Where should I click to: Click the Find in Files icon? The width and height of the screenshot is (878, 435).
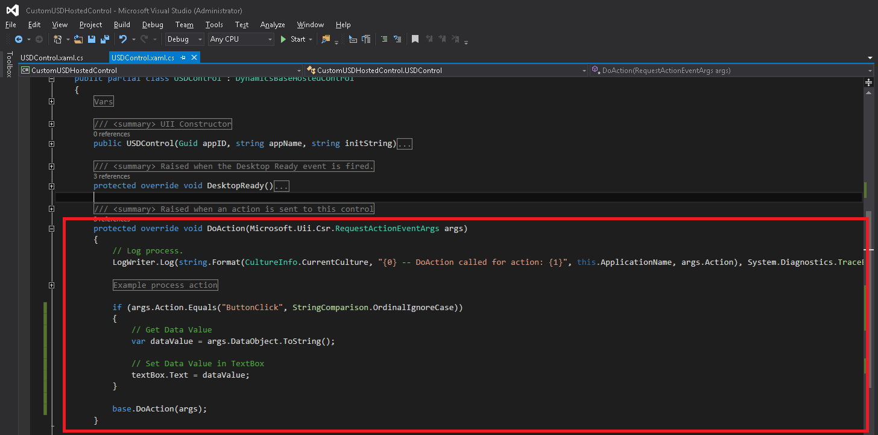coord(326,39)
